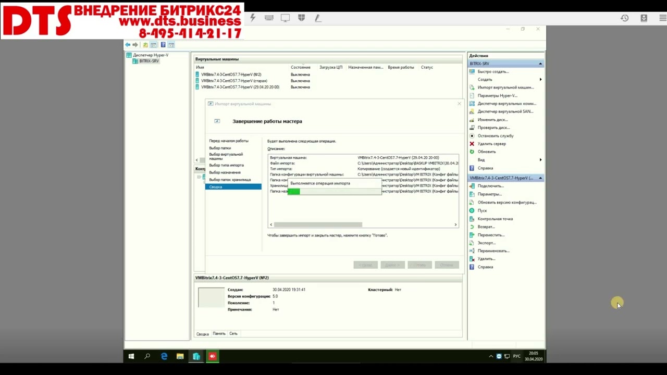667x375 pixels.
Task: Click the lightning bolt icon in the remote toolbar
Action: (x=253, y=18)
